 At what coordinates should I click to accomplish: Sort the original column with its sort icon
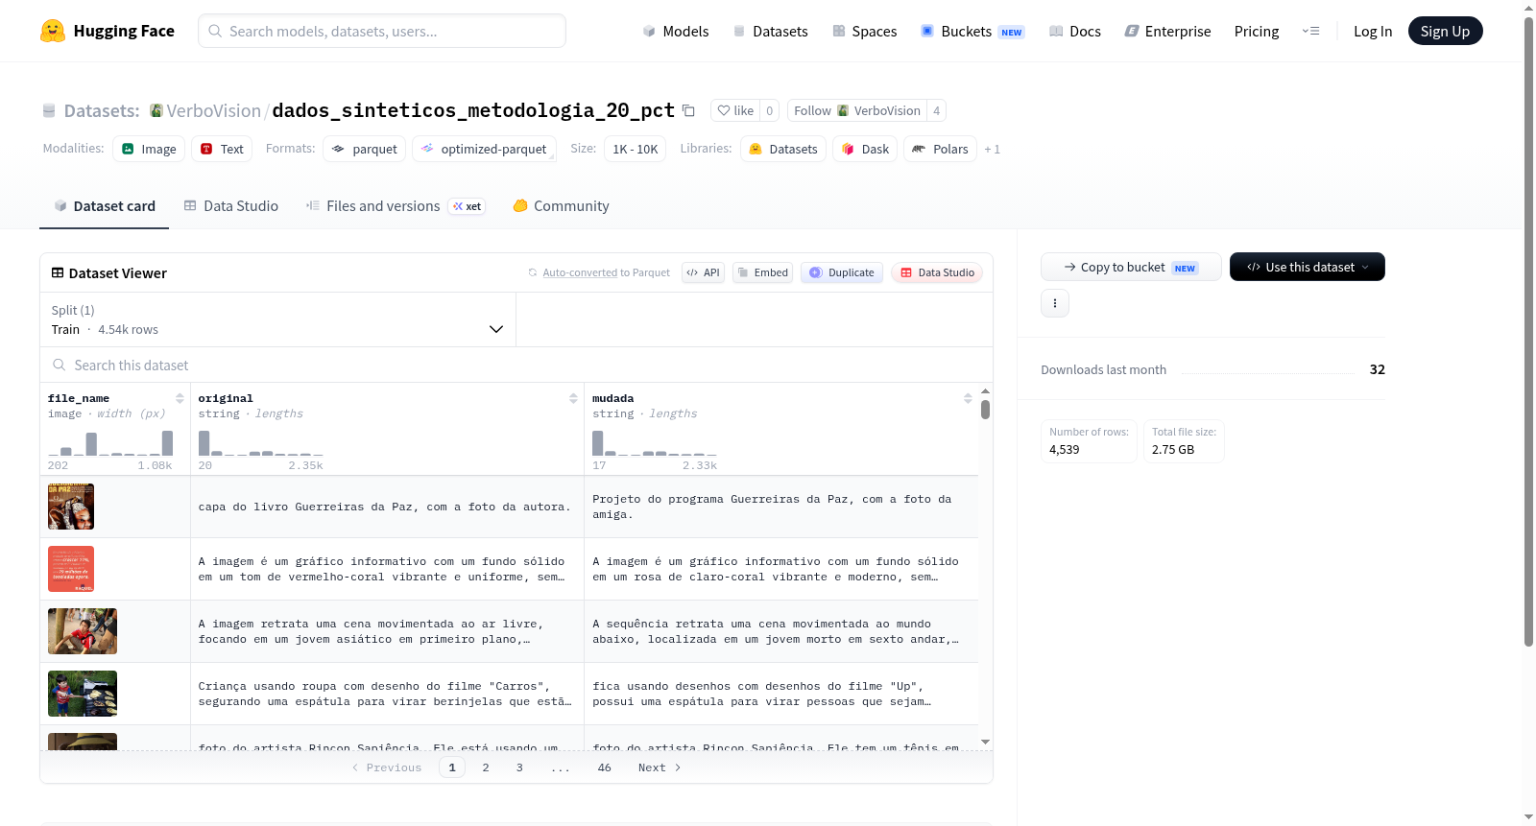tap(573, 398)
